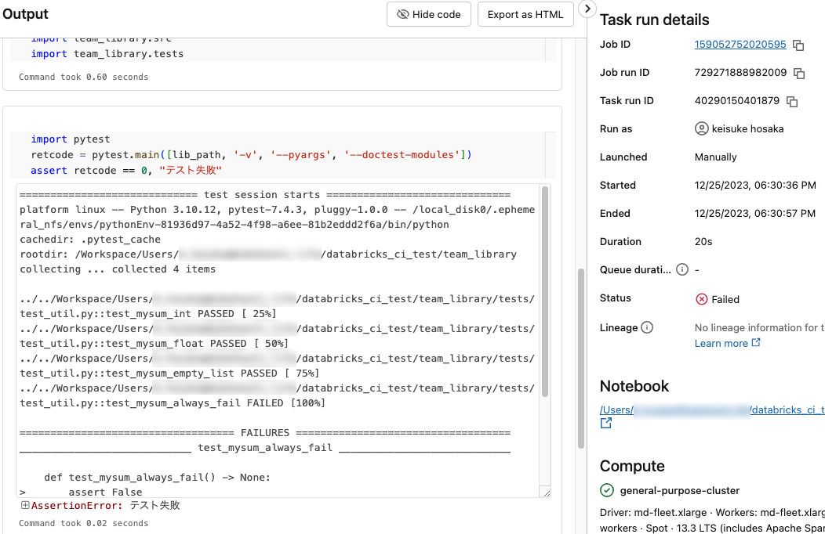The height and width of the screenshot is (534, 825).
Task: Click keisuke hosaka's user avatar icon
Action: point(700,128)
